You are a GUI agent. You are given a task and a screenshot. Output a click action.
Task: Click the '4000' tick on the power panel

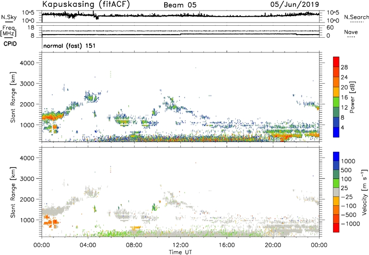tap(27, 63)
